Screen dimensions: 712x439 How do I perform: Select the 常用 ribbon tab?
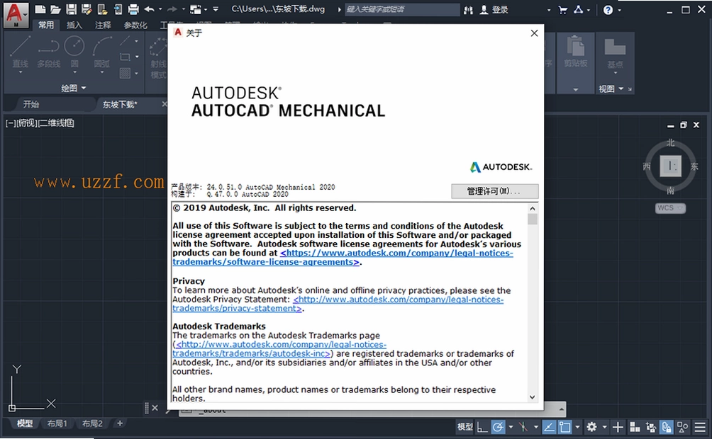[x=46, y=25]
